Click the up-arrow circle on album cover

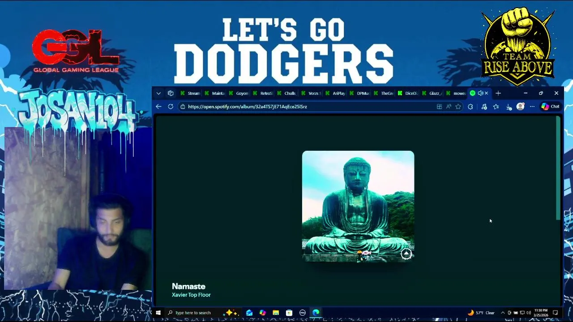coord(406,254)
